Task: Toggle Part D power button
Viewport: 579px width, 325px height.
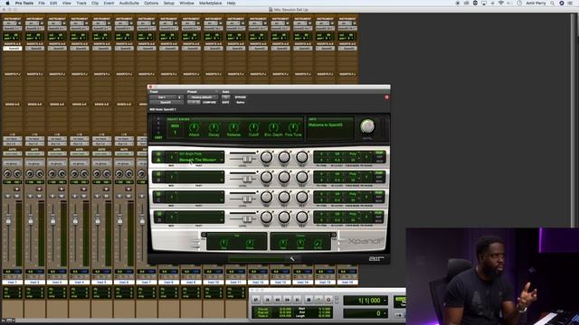Action: coord(159,214)
